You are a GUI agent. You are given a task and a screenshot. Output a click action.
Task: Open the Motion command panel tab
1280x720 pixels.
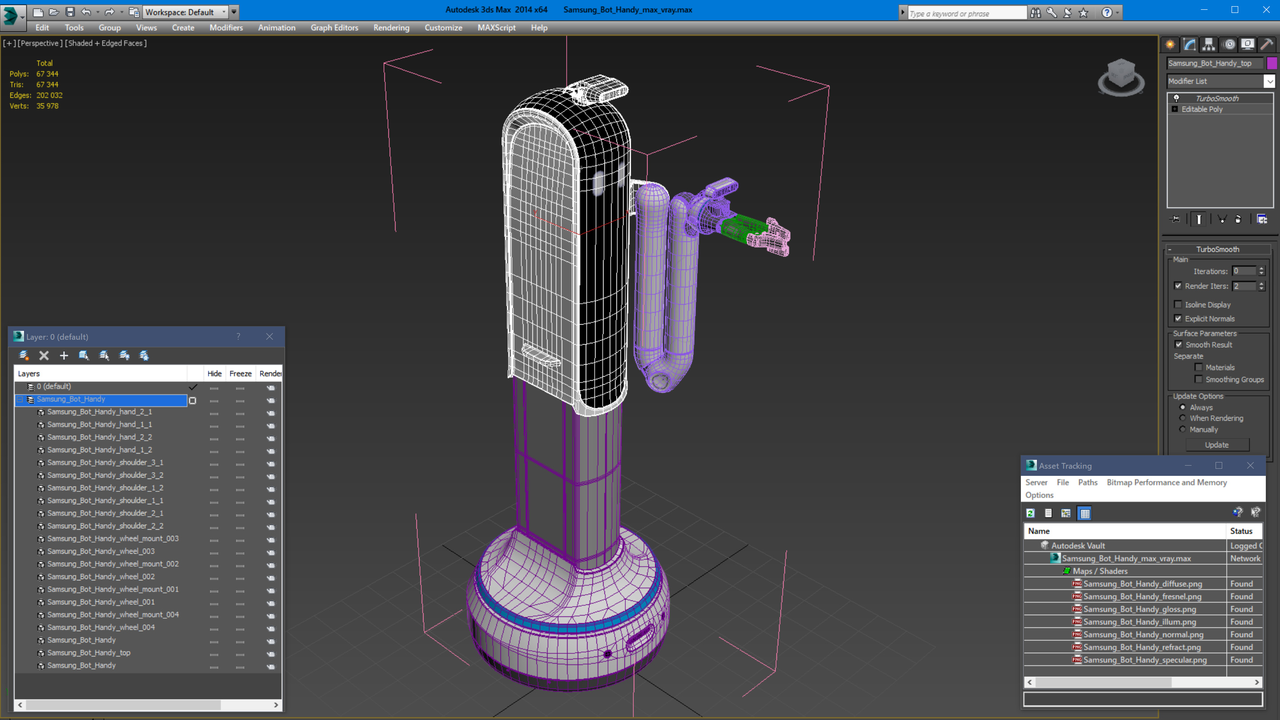click(x=1229, y=45)
